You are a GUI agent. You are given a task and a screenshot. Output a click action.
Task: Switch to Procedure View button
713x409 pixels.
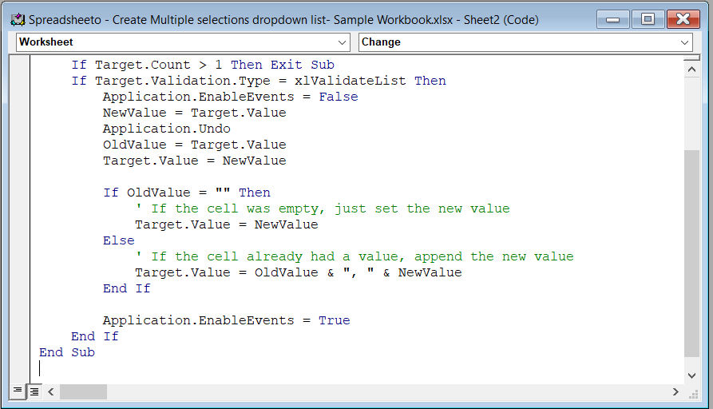[18, 391]
